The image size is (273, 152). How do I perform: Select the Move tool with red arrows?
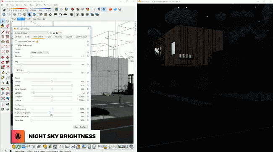3,57
